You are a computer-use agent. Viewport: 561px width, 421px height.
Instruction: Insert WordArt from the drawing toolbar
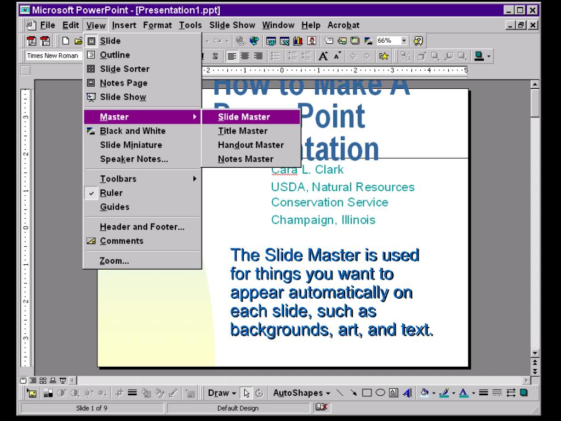point(407,393)
